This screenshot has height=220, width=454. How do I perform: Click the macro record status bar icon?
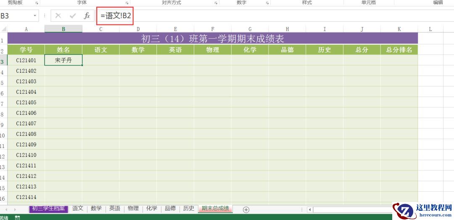pyautogui.click(x=17, y=217)
